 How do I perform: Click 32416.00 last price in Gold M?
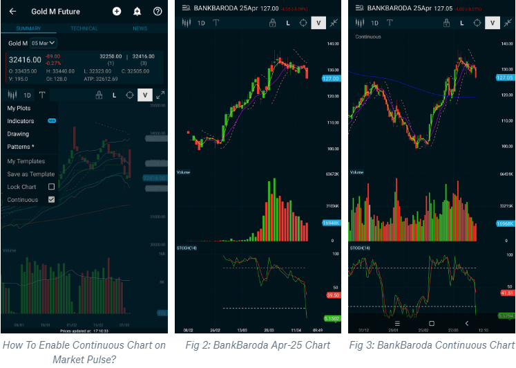click(x=25, y=59)
